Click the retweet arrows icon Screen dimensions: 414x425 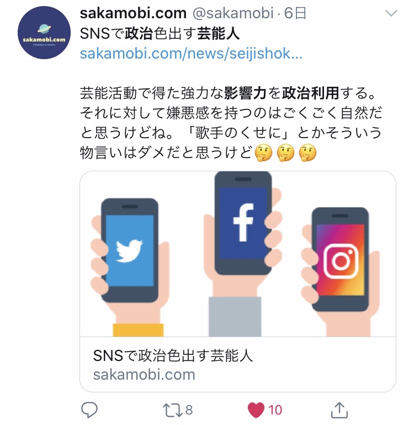(x=172, y=410)
